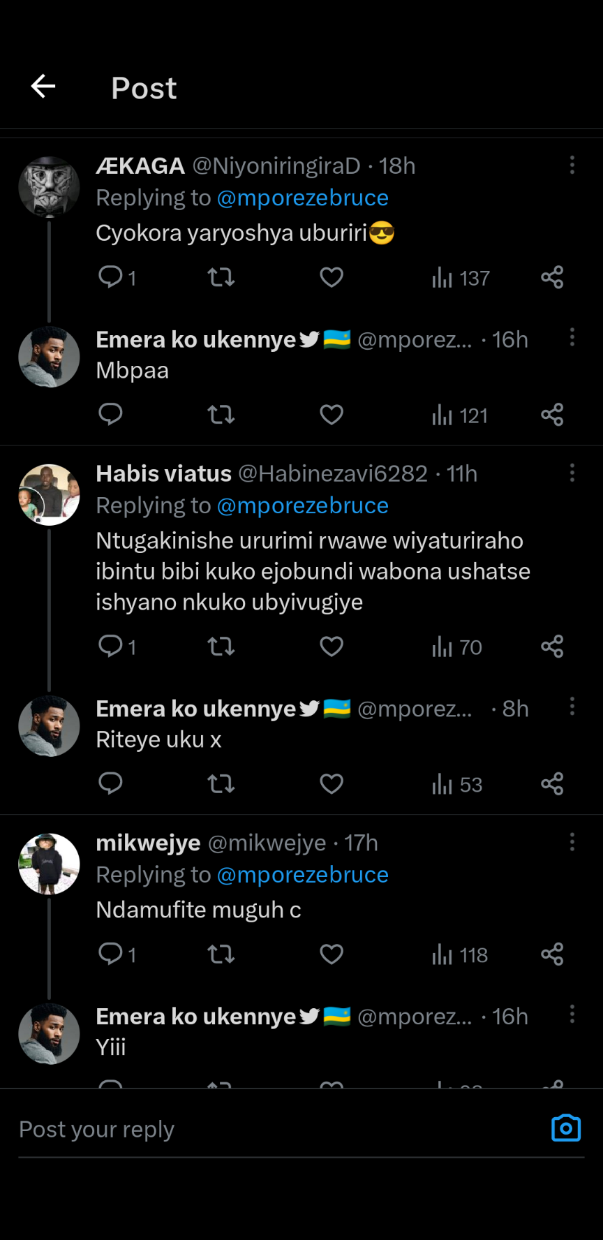The image size is (603, 1240).
Task: Like Habis viatus's reply
Action: click(x=332, y=647)
